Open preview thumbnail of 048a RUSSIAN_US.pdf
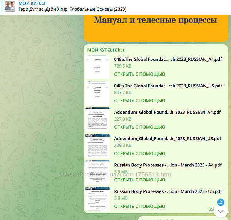The width and height of the screenshot is (231, 220). click(x=97, y=93)
